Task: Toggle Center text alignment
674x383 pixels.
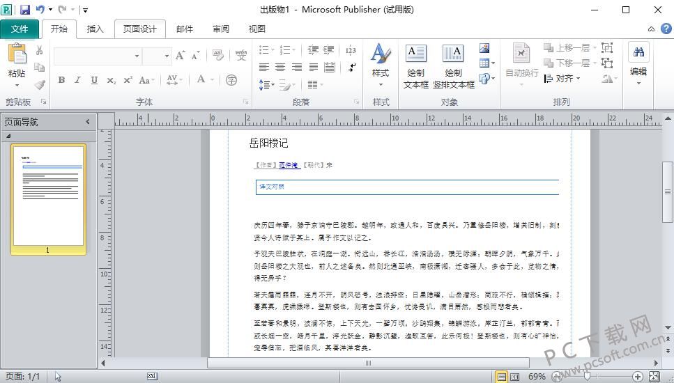Action: click(x=280, y=68)
